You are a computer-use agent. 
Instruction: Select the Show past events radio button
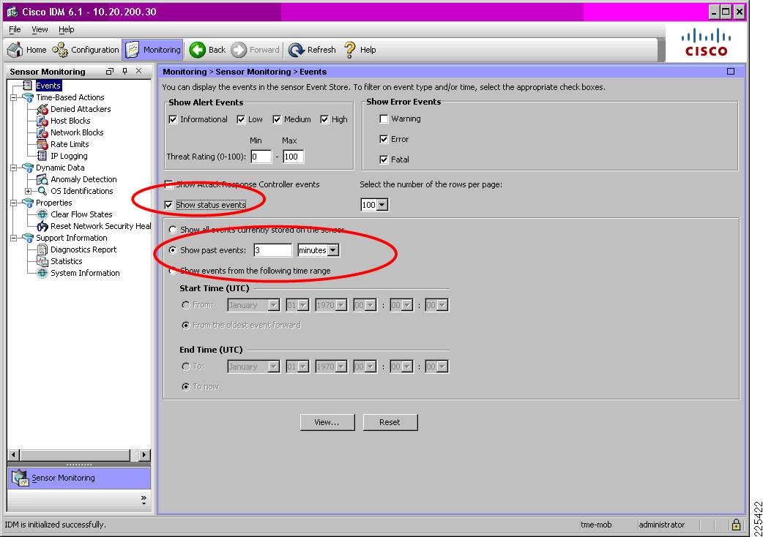(173, 250)
